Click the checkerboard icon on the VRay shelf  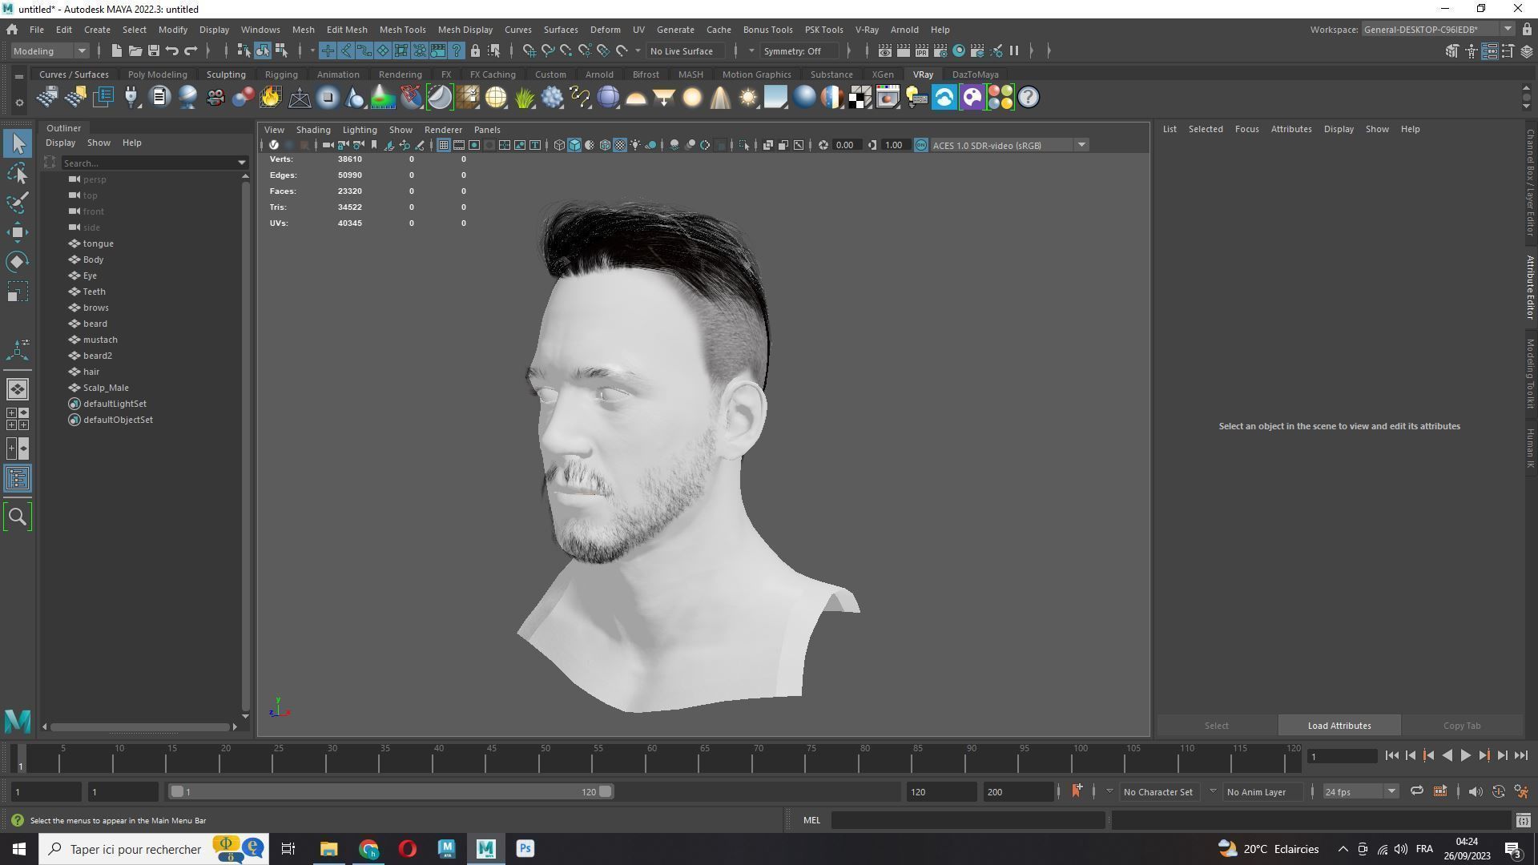coord(860,98)
